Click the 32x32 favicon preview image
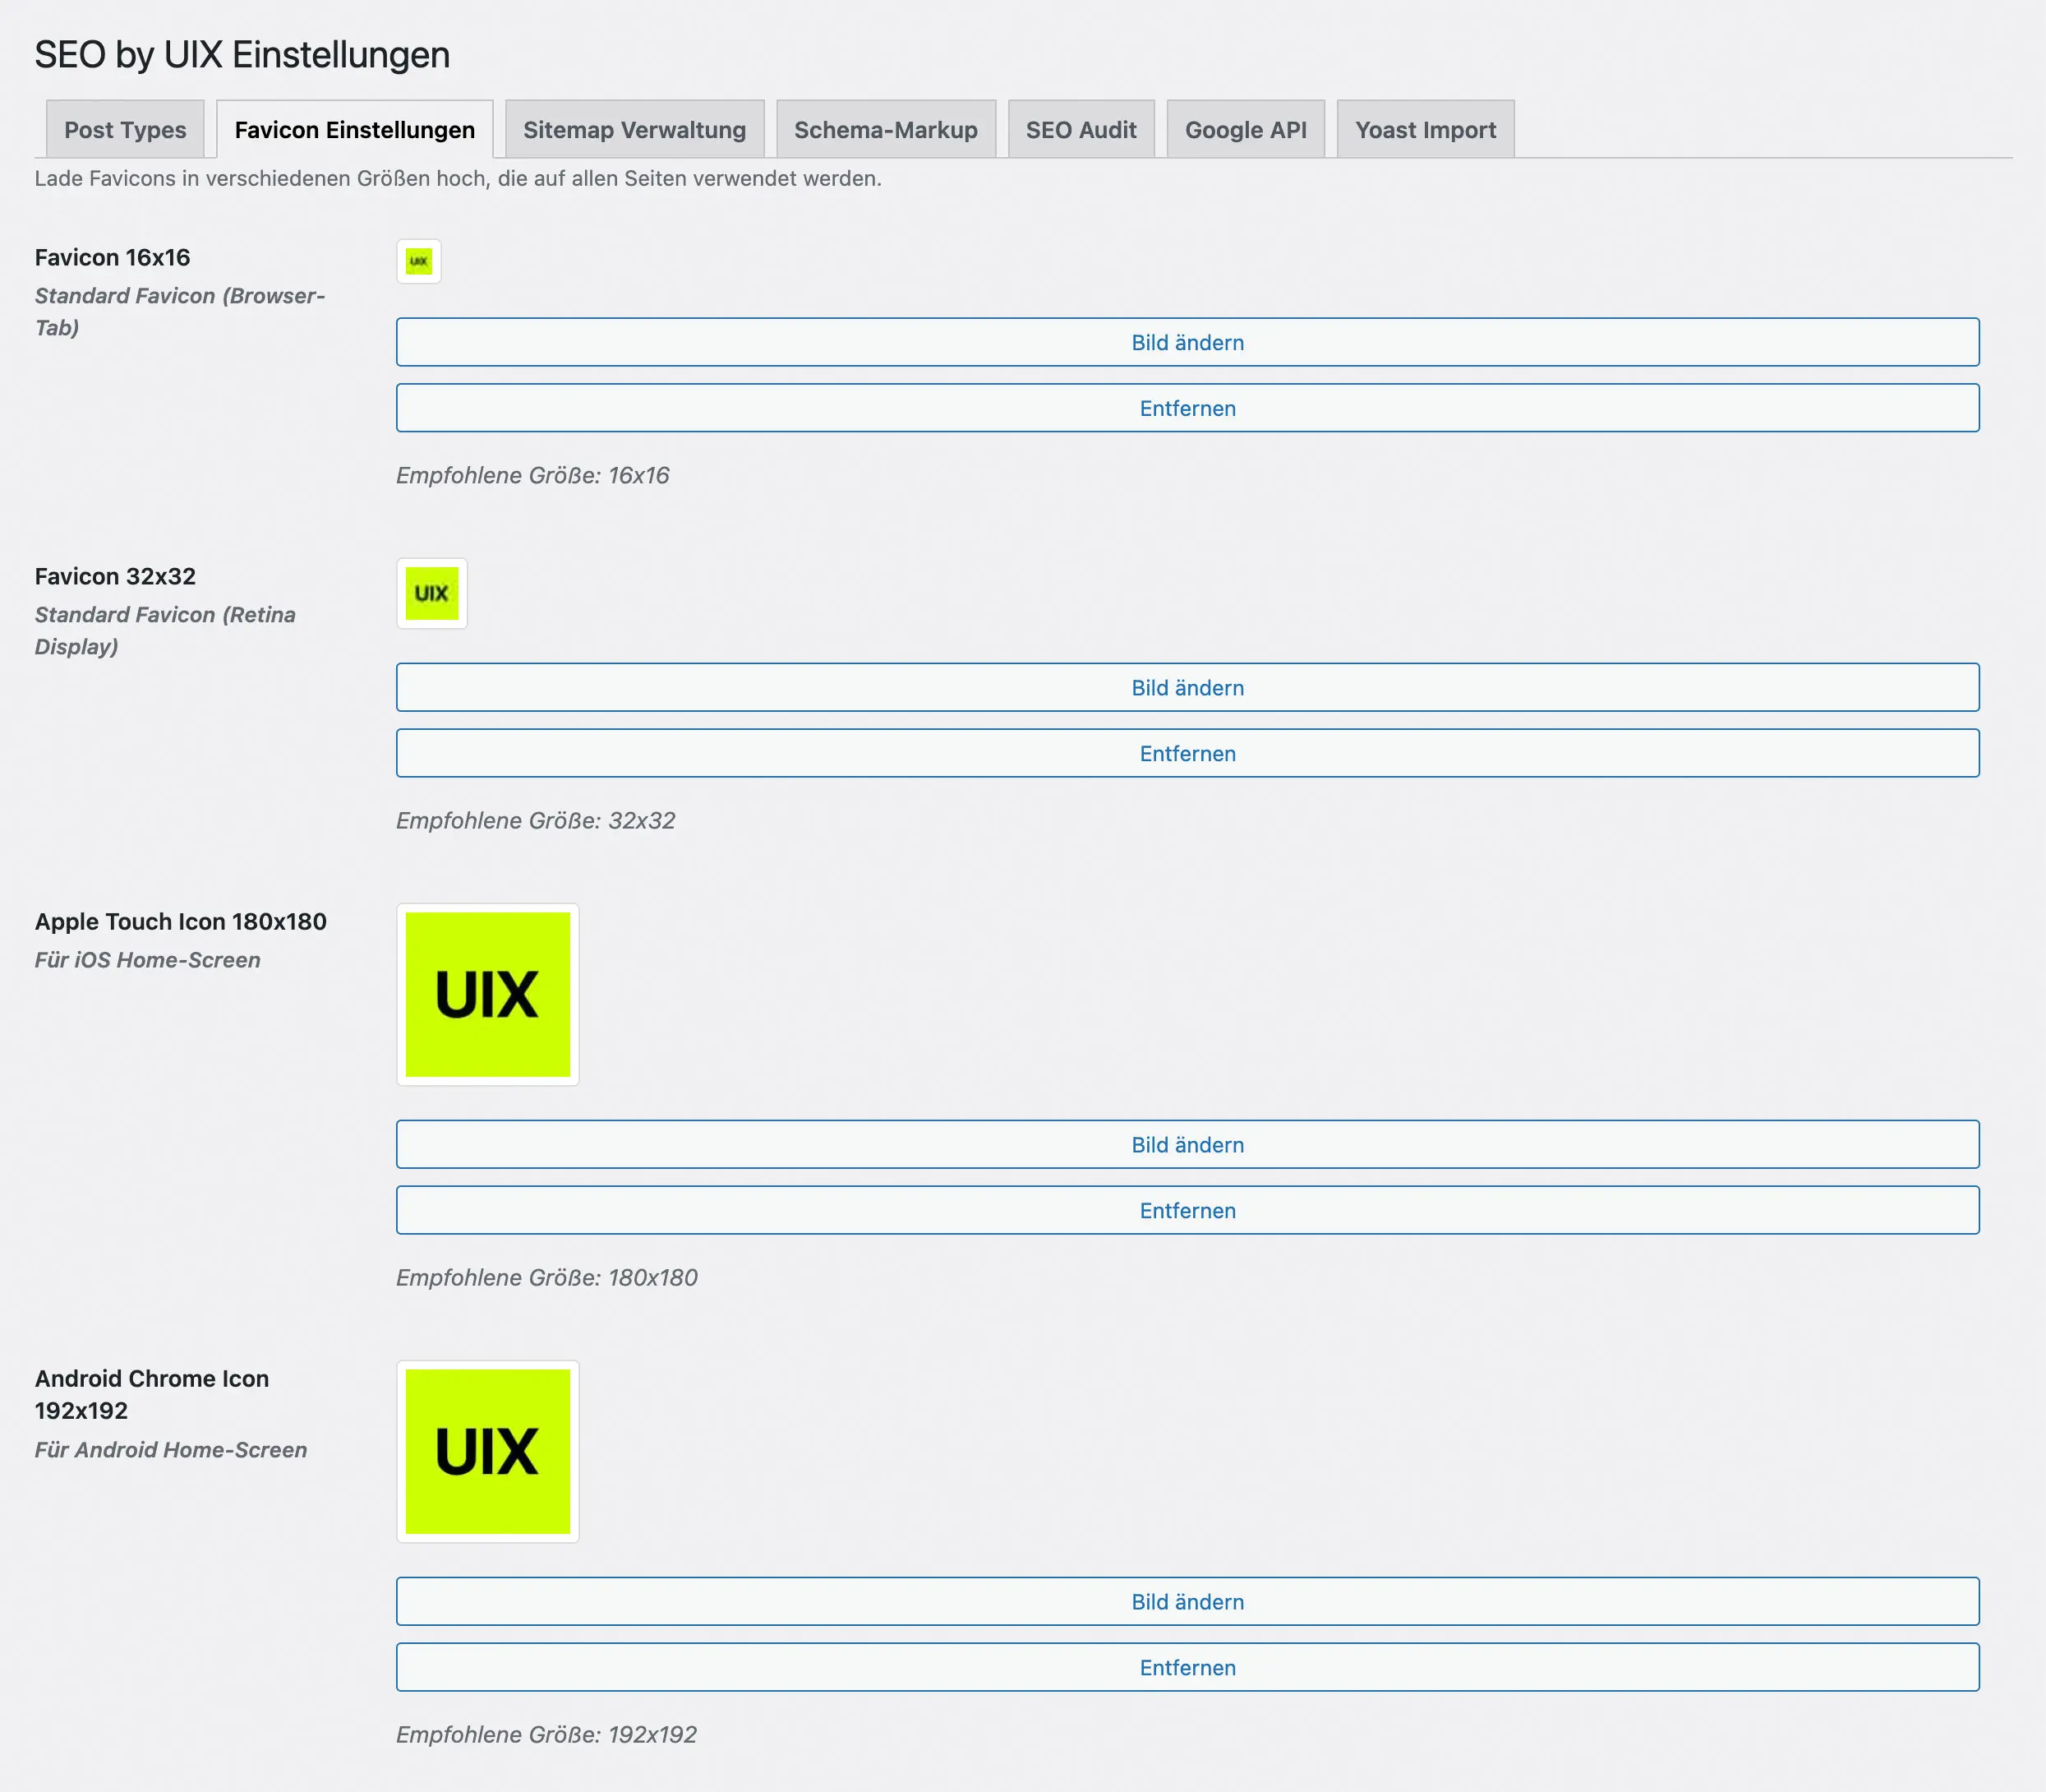Viewport: 2046px width, 1792px height. pyautogui.click(x=431, y=593)
